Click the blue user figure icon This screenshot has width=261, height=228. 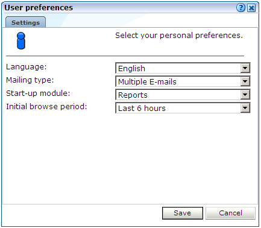[x=21, y=41]
